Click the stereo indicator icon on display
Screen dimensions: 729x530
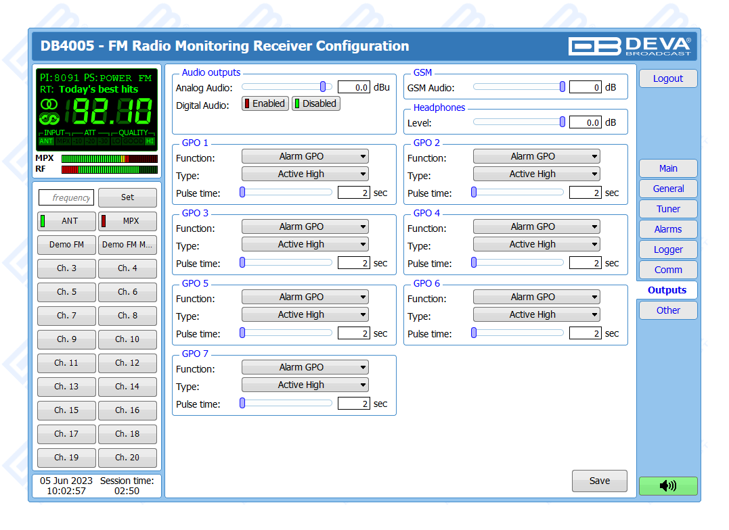pos(49,104)
